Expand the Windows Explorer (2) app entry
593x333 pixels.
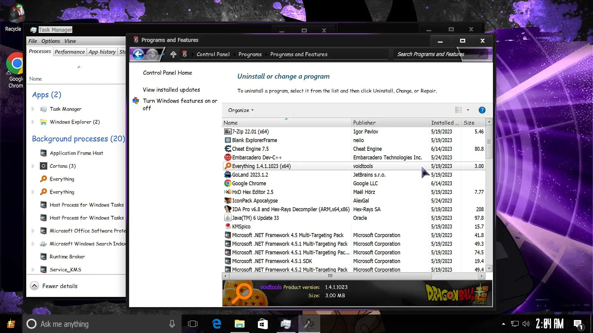coord(33,122)
